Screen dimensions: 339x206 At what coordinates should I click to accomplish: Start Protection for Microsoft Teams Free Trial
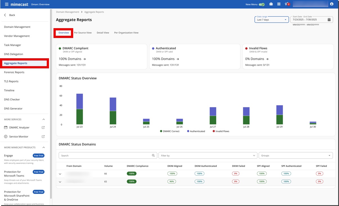pyautogui.click(x=39, y=172)
